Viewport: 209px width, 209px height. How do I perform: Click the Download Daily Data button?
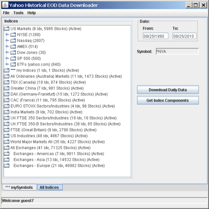[168, 90]
